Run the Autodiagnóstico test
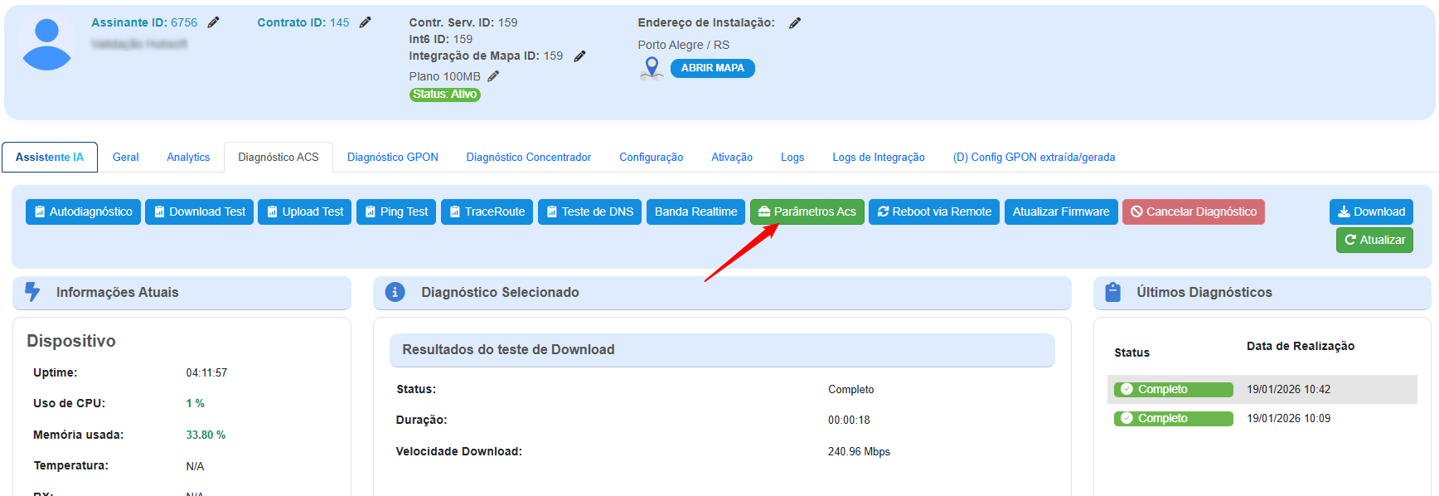1439x496 pixels. click(x=83, y=212)
